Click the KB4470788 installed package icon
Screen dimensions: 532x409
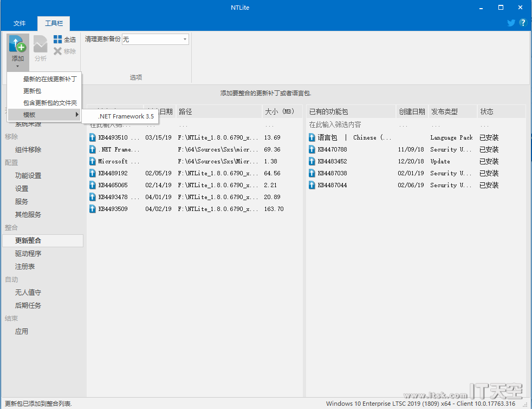pos(312,149)
